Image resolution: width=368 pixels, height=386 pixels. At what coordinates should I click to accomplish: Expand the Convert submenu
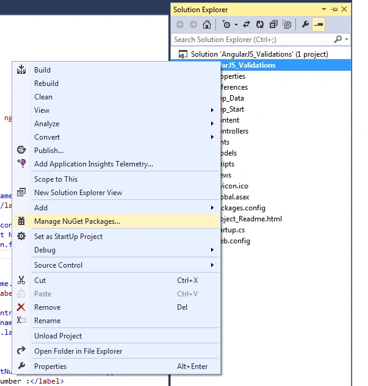[x=117, y=137]
